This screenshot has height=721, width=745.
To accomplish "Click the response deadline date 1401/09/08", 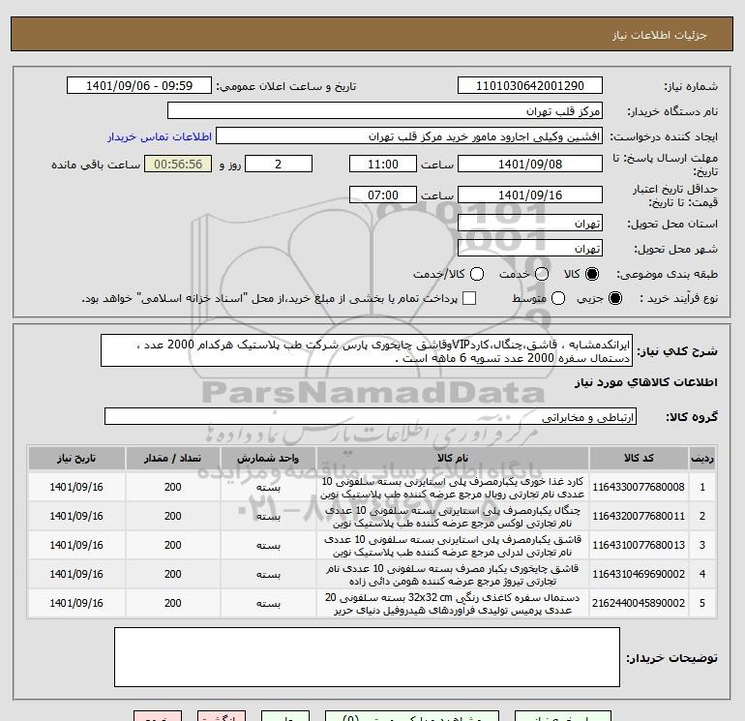I will (530, 164).
